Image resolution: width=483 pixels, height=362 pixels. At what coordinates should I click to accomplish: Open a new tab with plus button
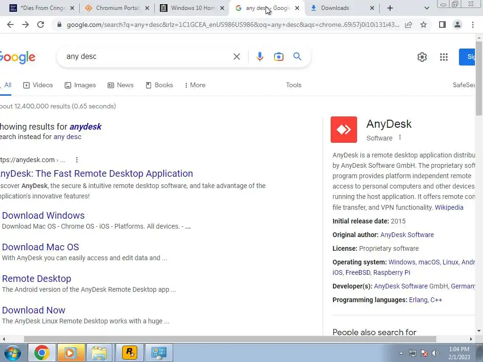pos(390,8)
